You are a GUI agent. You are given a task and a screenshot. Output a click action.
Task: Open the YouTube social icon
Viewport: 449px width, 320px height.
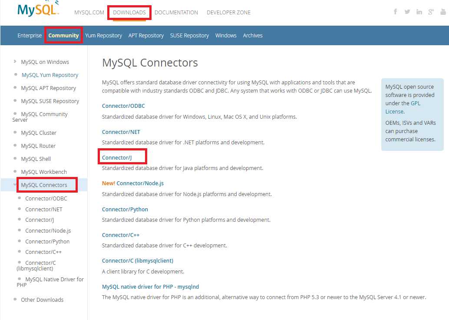coord(443,12)
